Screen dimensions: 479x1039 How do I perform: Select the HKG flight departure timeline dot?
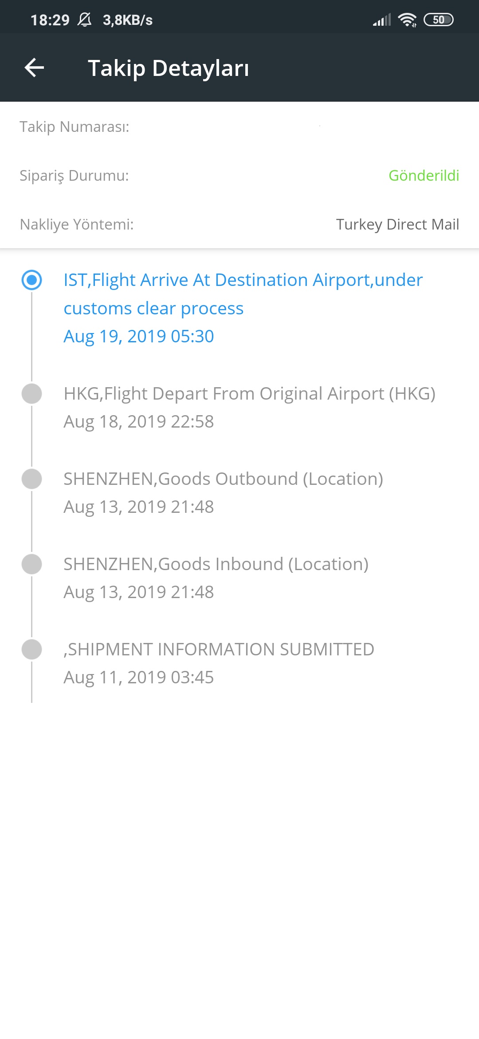pyautogui.click(x=32, y=393)
